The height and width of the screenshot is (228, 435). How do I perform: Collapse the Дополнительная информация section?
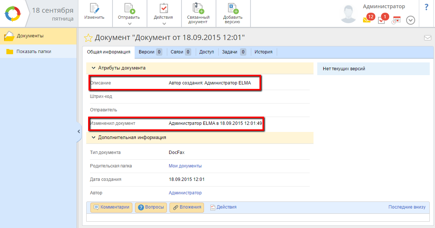click(x=93, y=137)
